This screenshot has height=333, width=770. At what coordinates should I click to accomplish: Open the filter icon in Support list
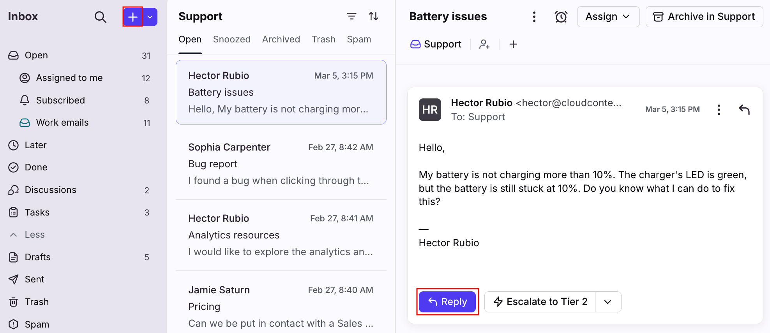click(x=351, y=16)
